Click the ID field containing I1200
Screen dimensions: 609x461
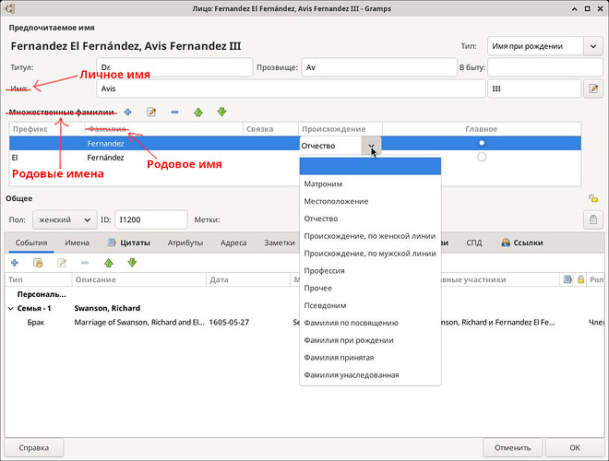click(151, 219)
